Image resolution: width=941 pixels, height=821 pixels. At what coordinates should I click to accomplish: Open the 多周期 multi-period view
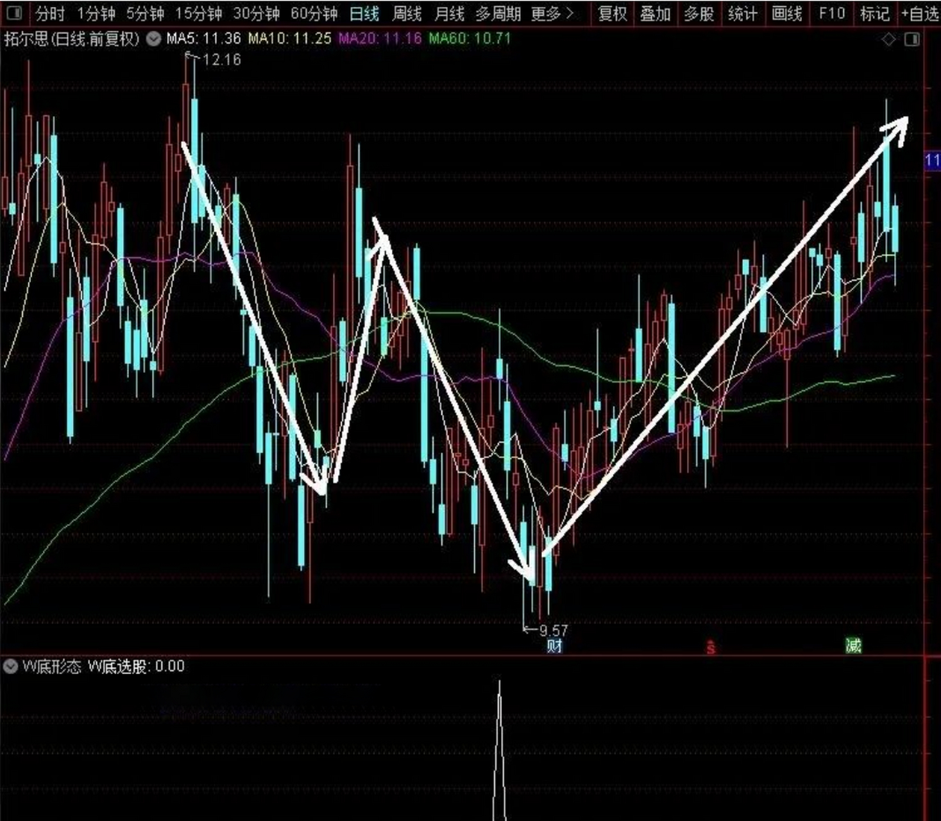[498, 13]
